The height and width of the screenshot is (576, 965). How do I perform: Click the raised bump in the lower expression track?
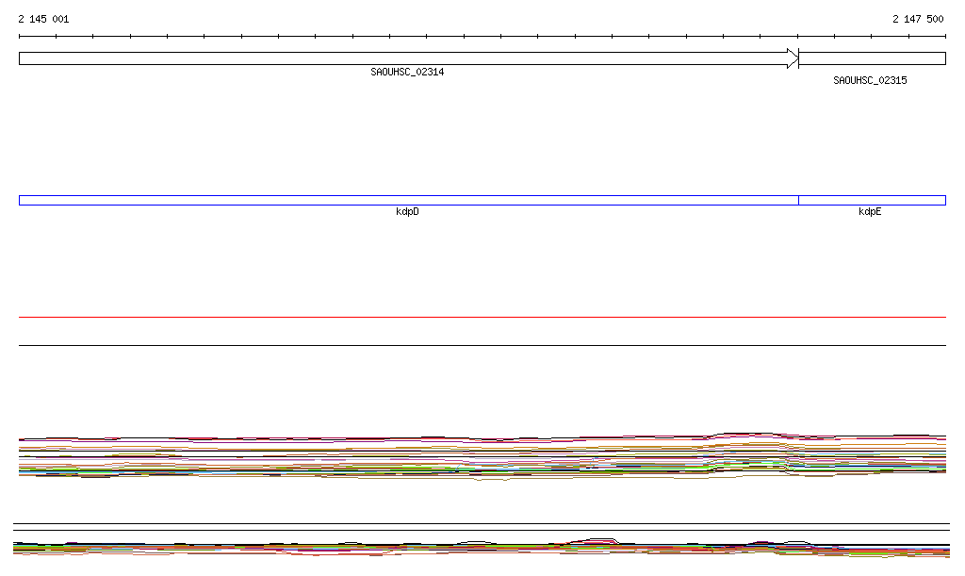594,541
